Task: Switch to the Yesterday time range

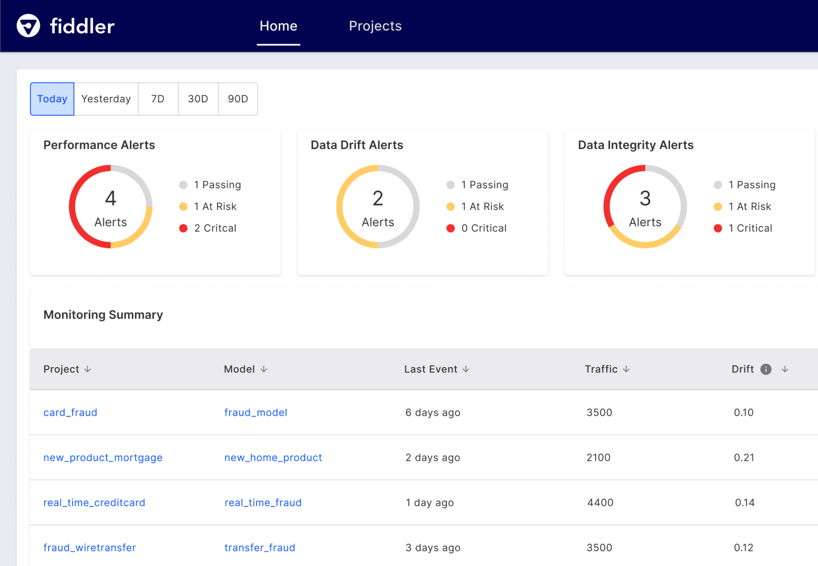Action: [x=106, y=99]
